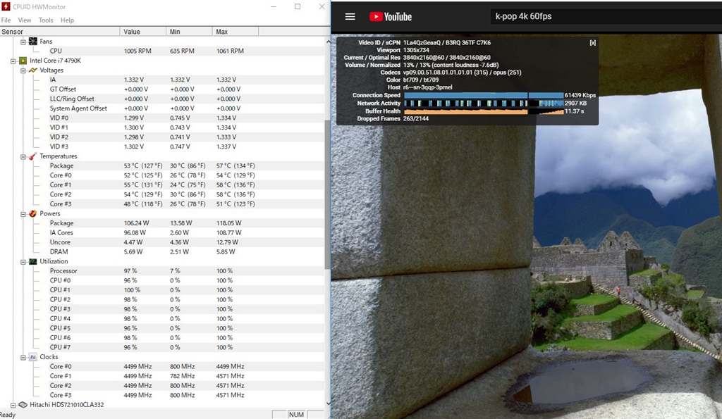Click the Temperatures thermometer icon
The image size is (722, 419).
[x=33, y=156]
